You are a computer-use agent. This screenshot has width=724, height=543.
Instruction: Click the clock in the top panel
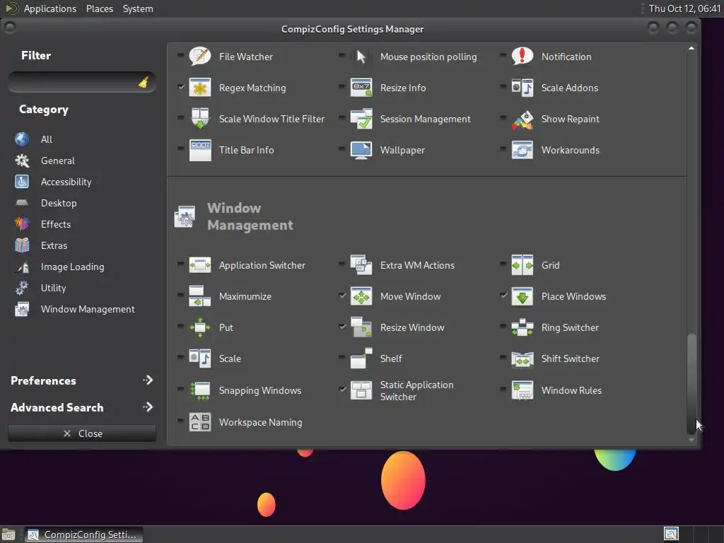coord(684,8)
